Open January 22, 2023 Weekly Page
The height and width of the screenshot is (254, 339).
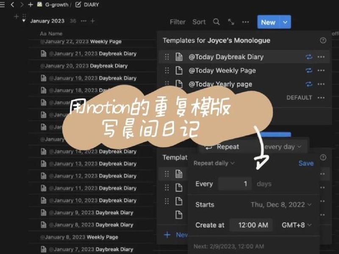point(81,41)
